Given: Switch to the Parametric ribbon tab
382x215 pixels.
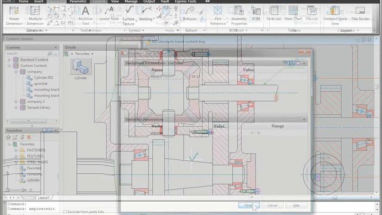Looking at the screenshot, I should [x=78, y=1].
